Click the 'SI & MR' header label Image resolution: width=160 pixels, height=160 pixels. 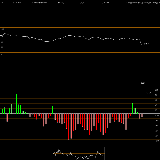click(x=17, y=3)
